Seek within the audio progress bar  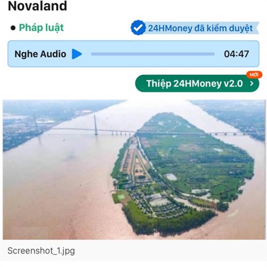point(153,54)
